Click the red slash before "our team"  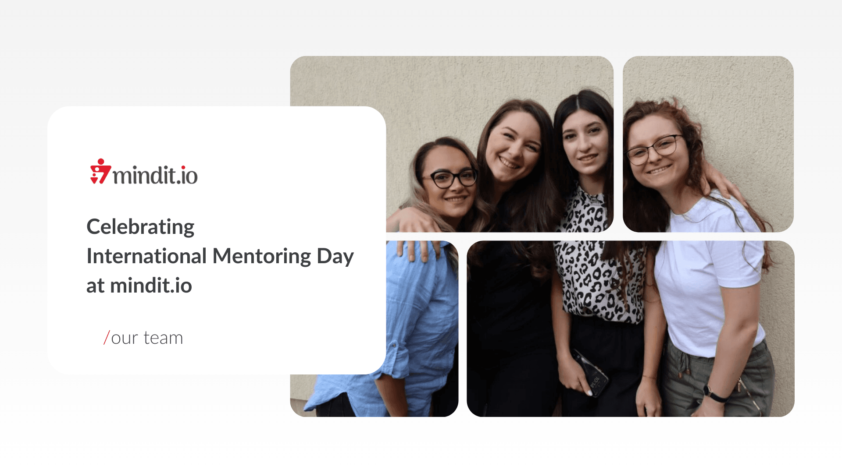[107, 338]
